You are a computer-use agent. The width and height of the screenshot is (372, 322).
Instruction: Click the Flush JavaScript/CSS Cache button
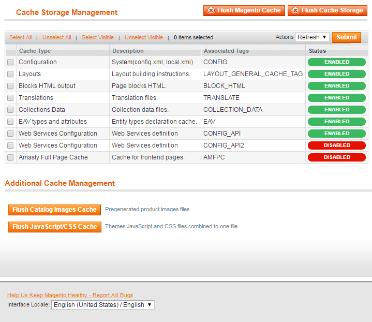55,227
